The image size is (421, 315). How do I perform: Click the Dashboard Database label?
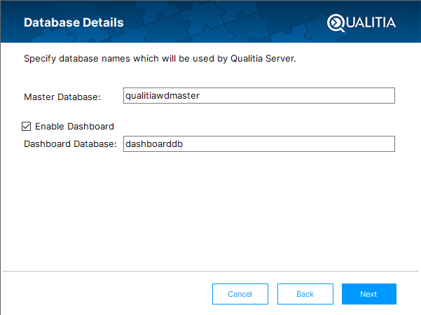[69, 144]
